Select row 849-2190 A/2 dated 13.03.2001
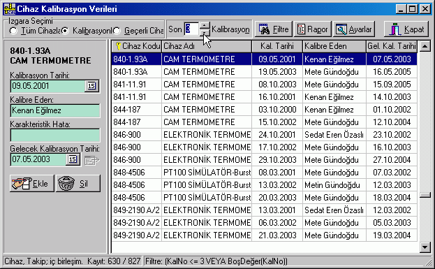 [x=264, y=210]
